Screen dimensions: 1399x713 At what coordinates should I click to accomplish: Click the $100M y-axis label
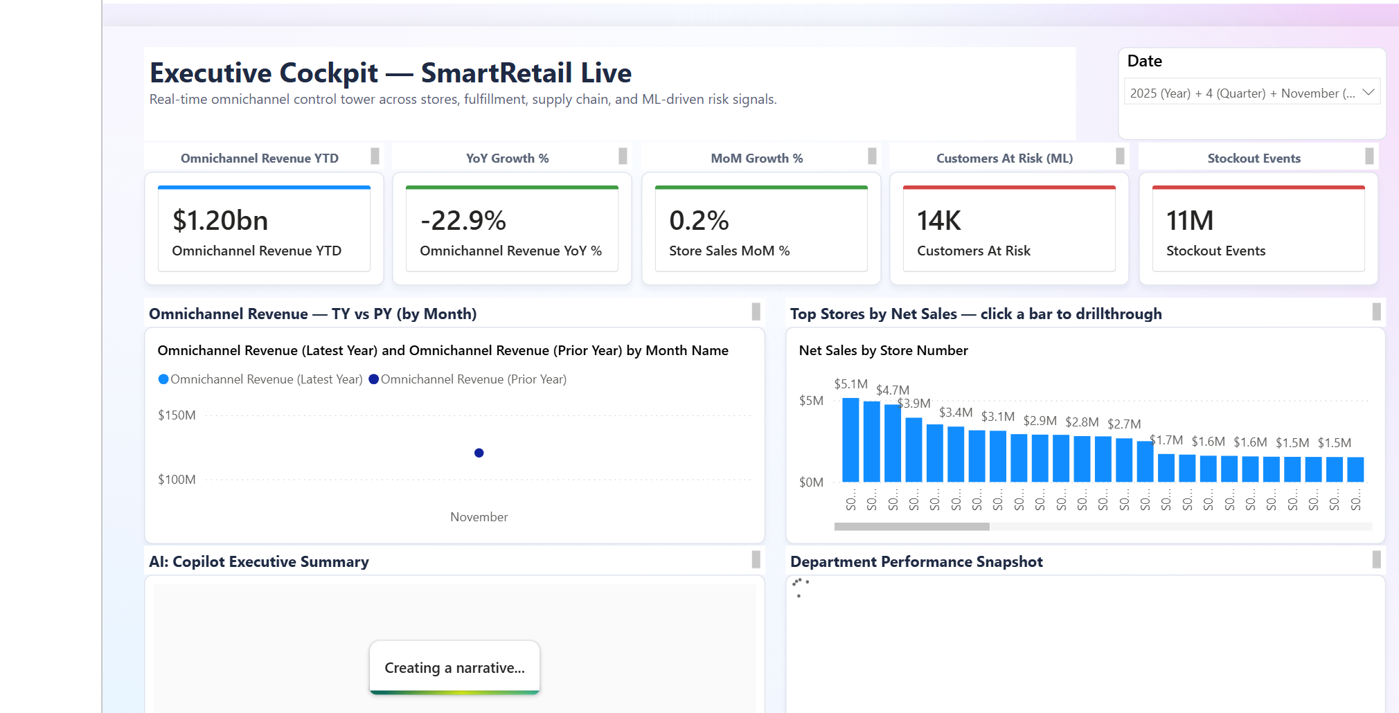click(x=177, y=480)
